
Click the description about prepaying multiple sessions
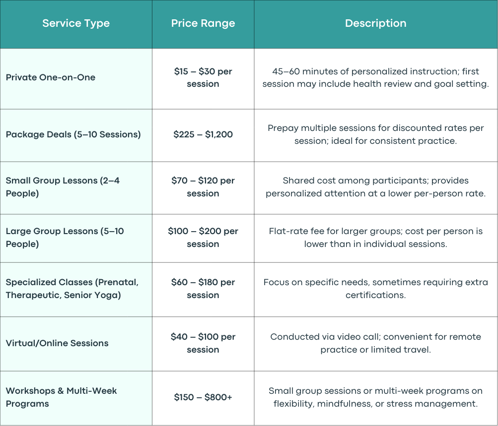click(376, 134)
